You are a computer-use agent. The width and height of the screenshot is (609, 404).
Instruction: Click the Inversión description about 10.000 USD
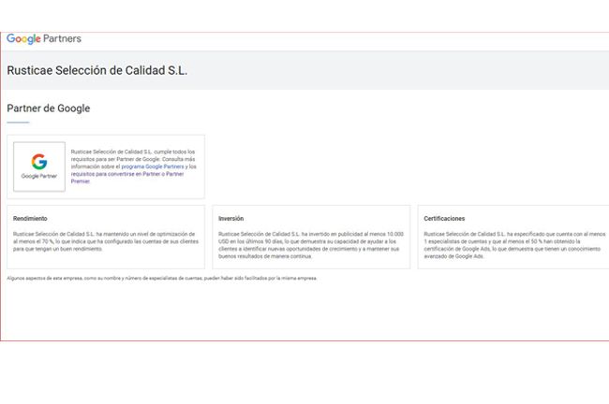pyautogui.click(x=311, y=245)
